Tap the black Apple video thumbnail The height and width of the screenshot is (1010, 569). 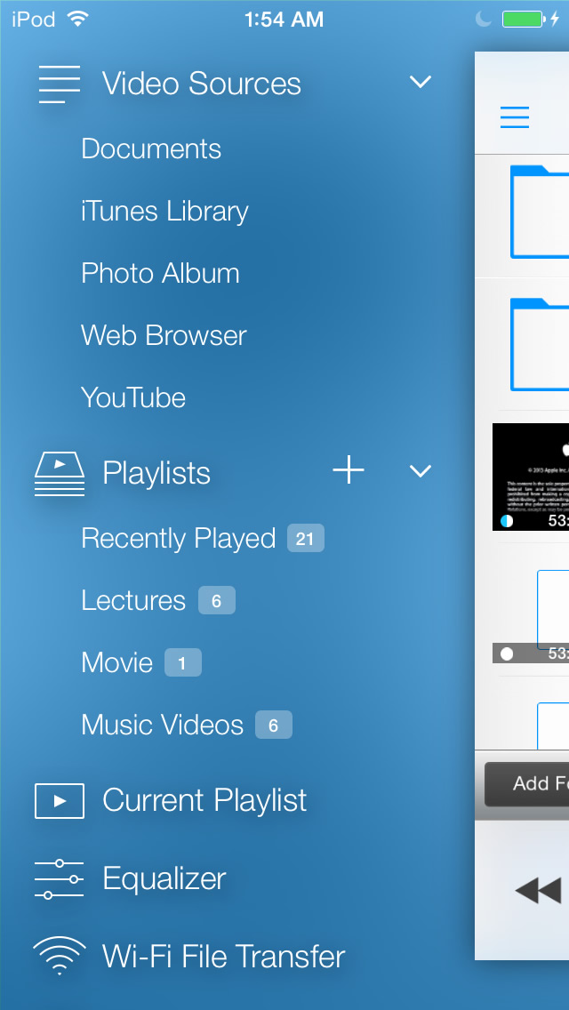click(531, 477)
